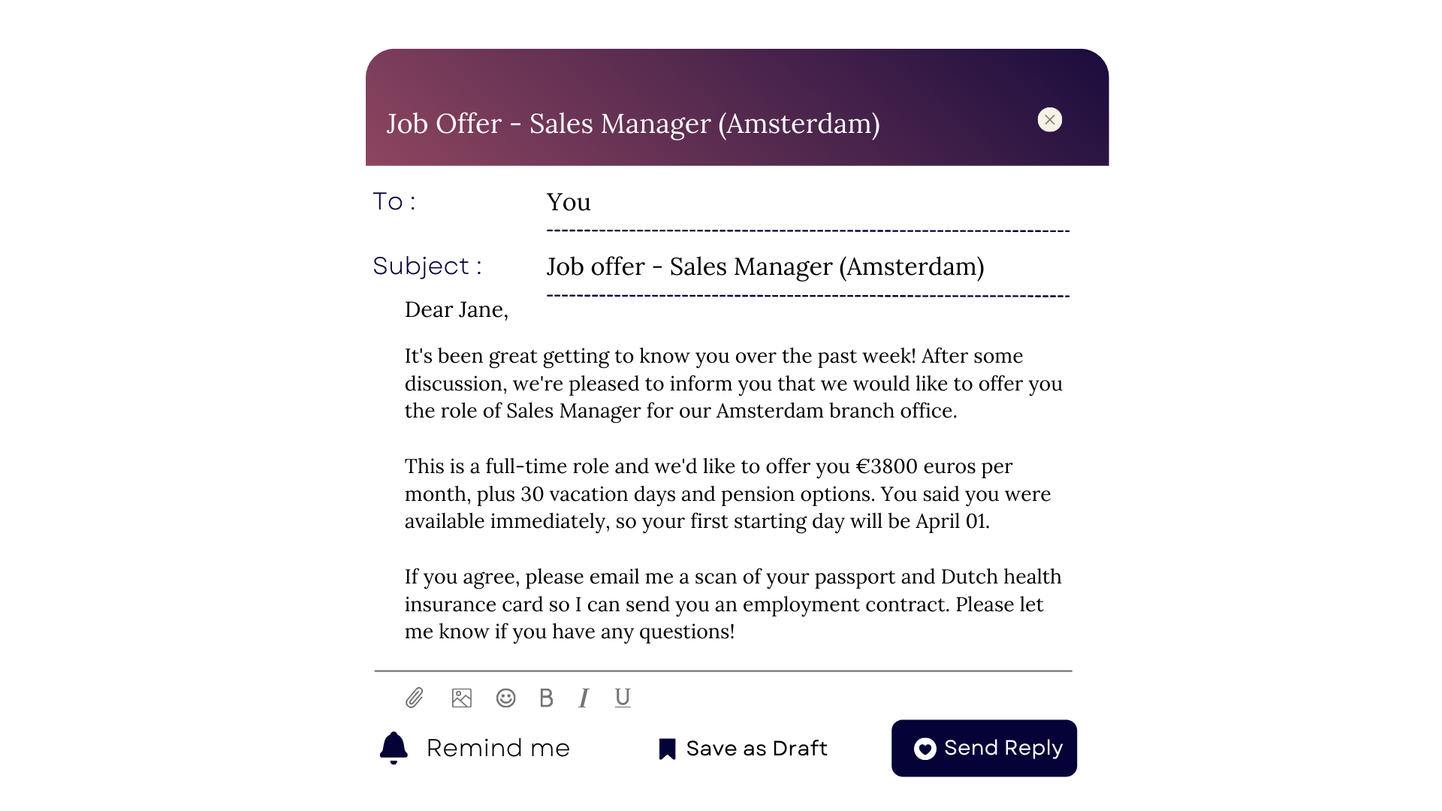The image size is (1442, 811).
Task: Click the close button on email
Action: pyautogui.click(x=1050, y=119)
